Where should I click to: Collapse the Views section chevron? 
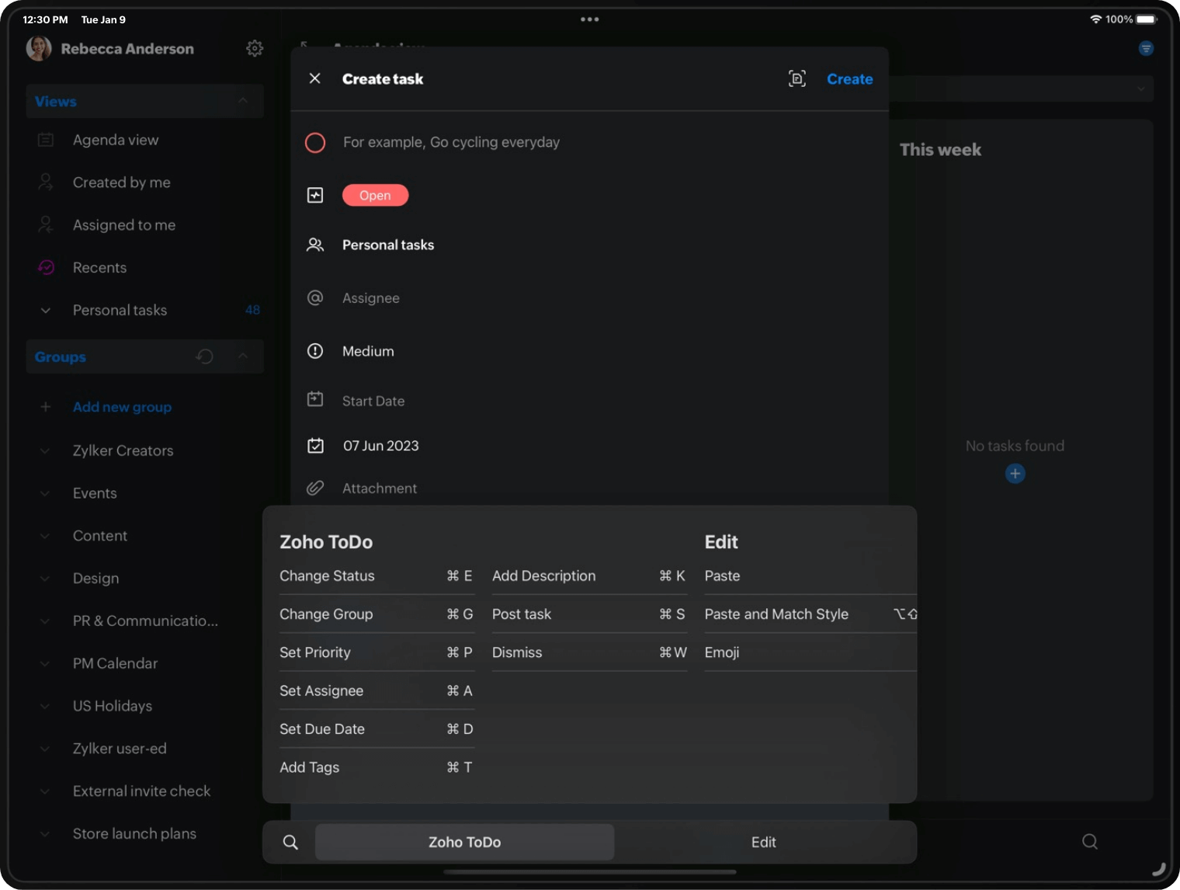tap(243, 101)
